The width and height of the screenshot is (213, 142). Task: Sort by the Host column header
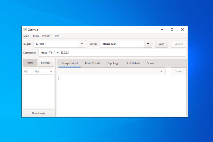(x=44, y=72)
